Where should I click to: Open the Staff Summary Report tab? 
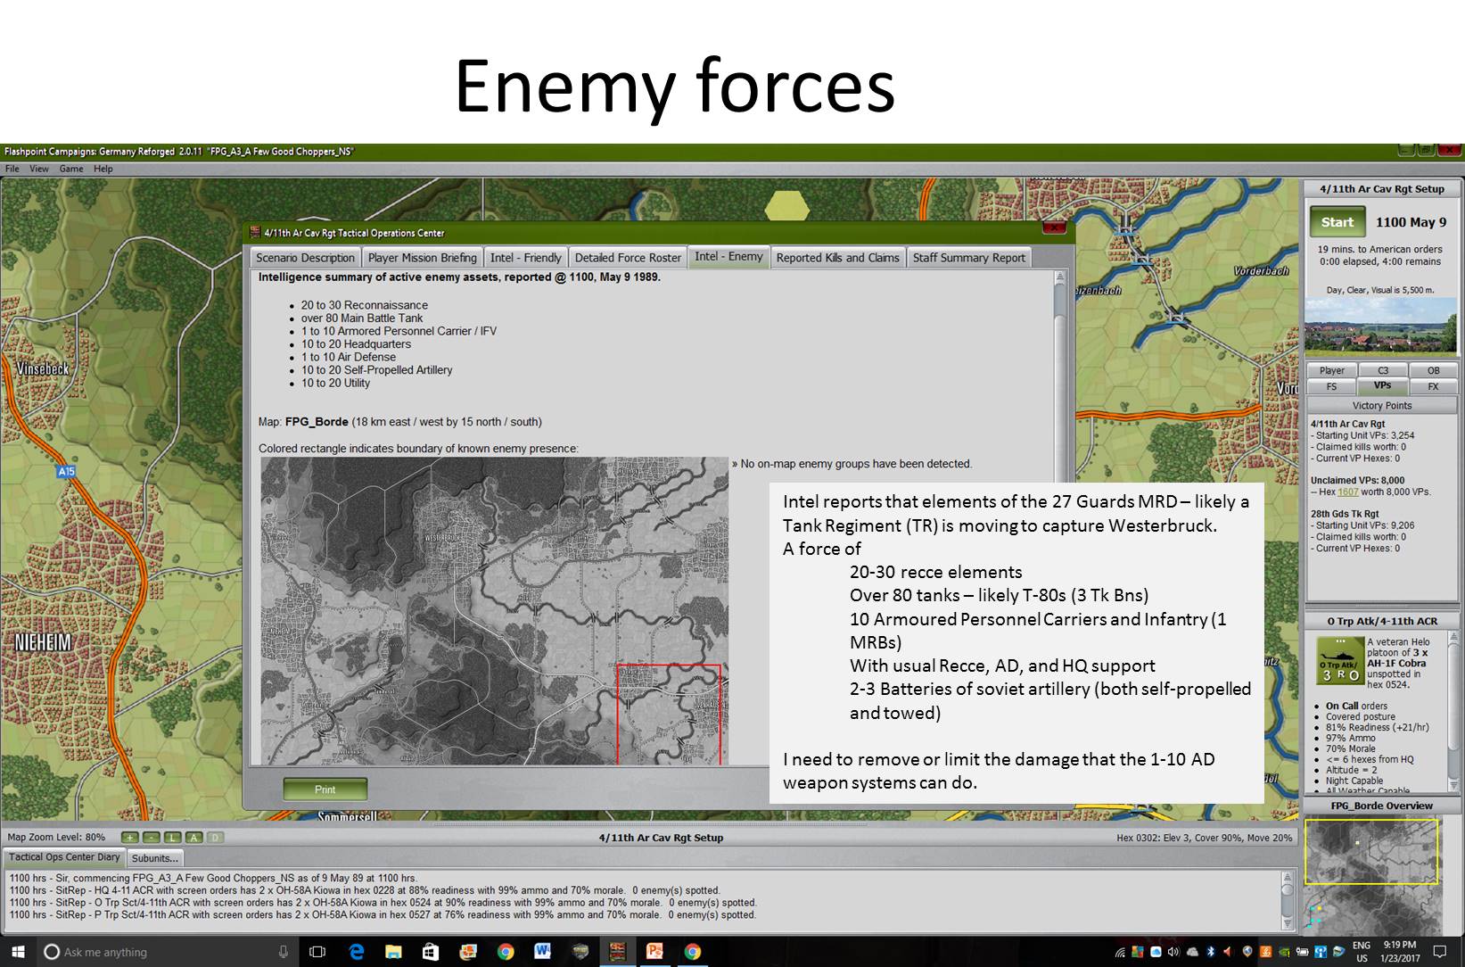click(969, 258)
